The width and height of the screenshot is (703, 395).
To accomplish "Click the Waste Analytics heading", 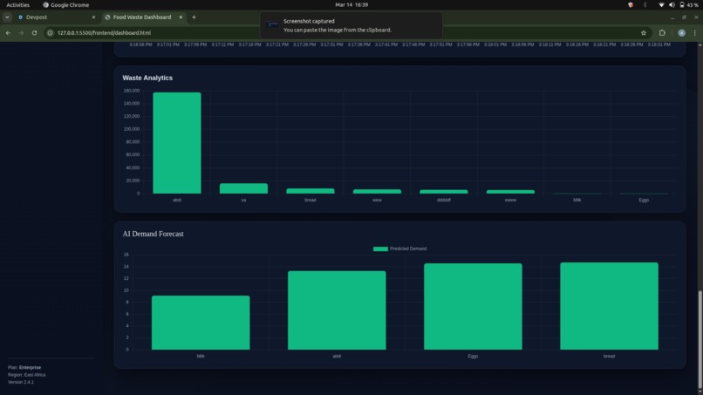I will [147, 78].
